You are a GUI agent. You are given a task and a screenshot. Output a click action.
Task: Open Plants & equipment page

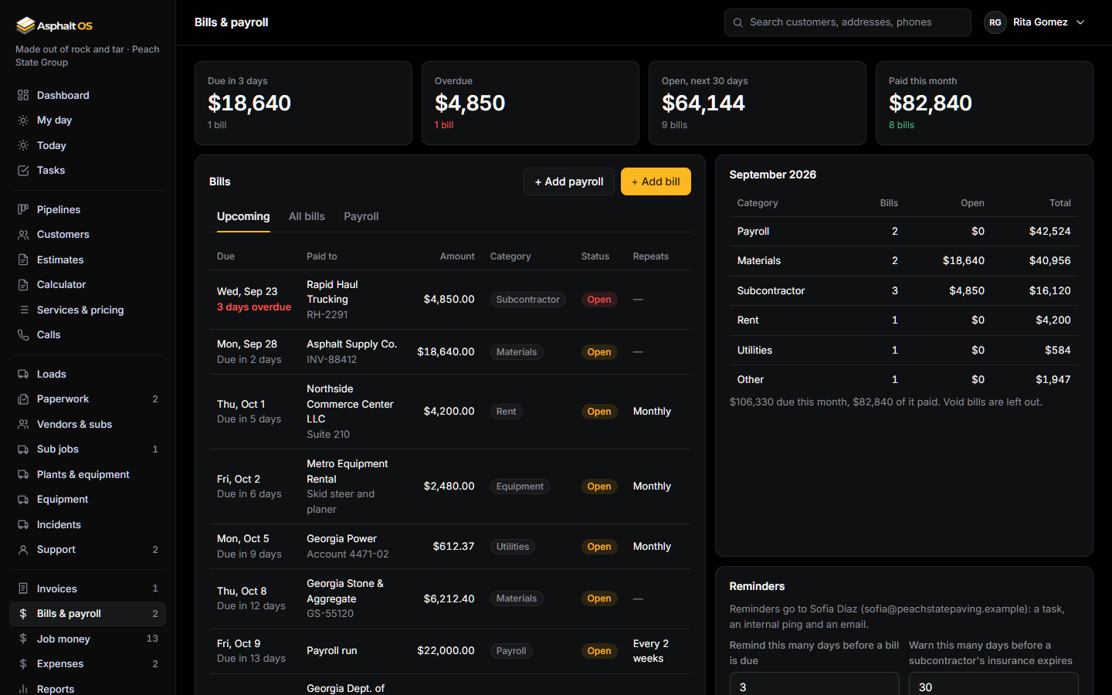pos(87,474)
